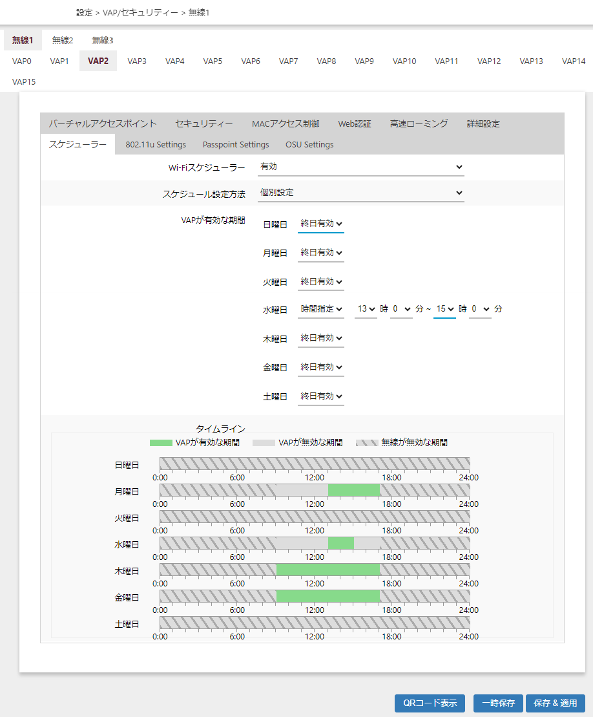Switch to the 無線2 tab
593x717 pixels.
[x=63, y=40]
